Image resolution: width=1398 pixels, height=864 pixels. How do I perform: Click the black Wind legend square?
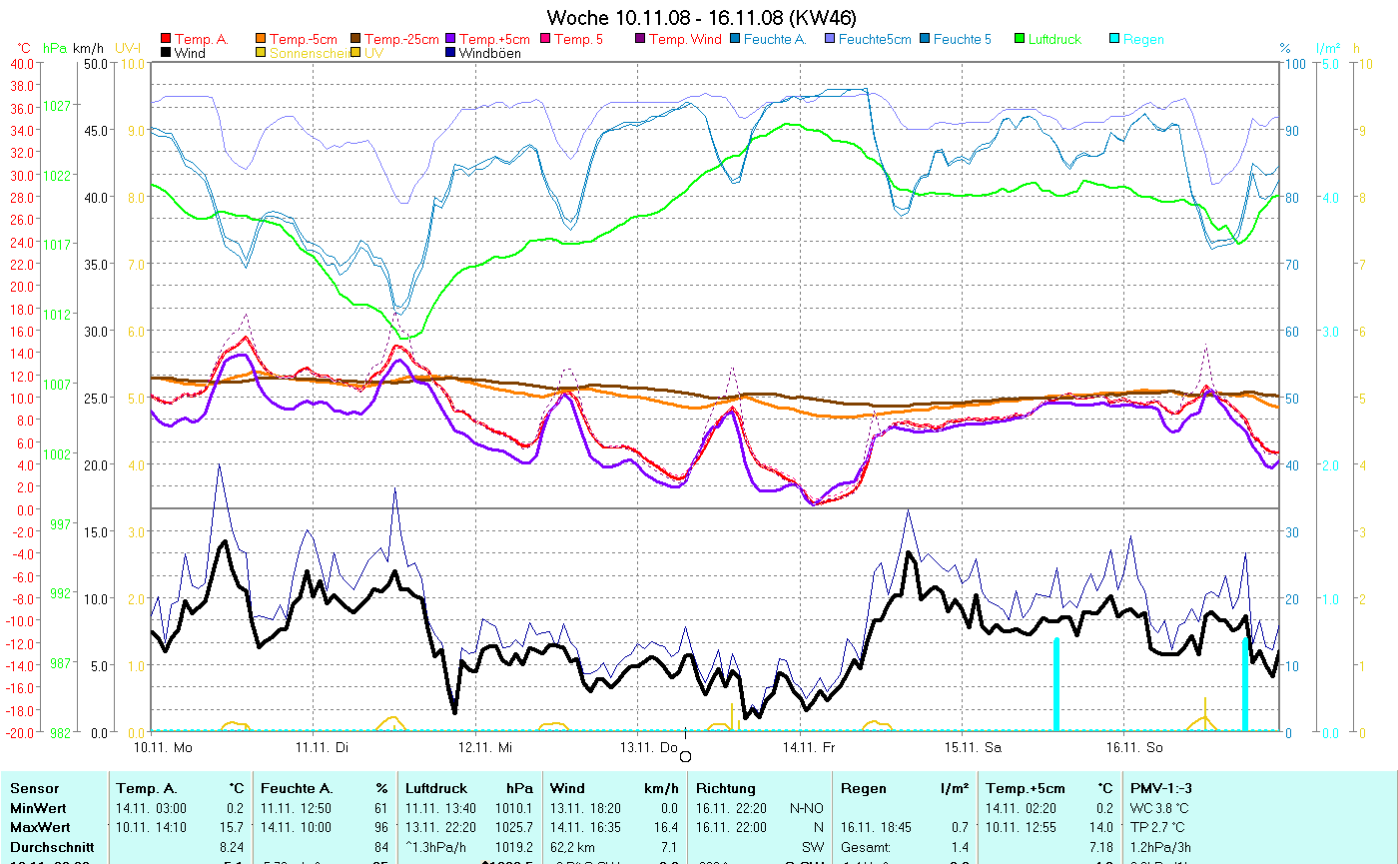tap(166, 53)
